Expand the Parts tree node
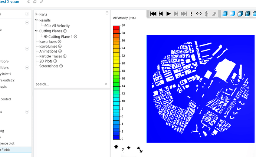This screenshot has height=157, width=256. point(36,14)
